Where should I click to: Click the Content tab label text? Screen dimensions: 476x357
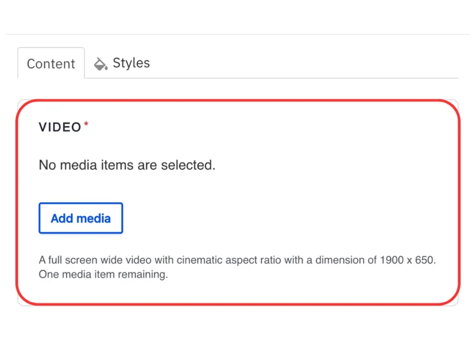(51, 63)
